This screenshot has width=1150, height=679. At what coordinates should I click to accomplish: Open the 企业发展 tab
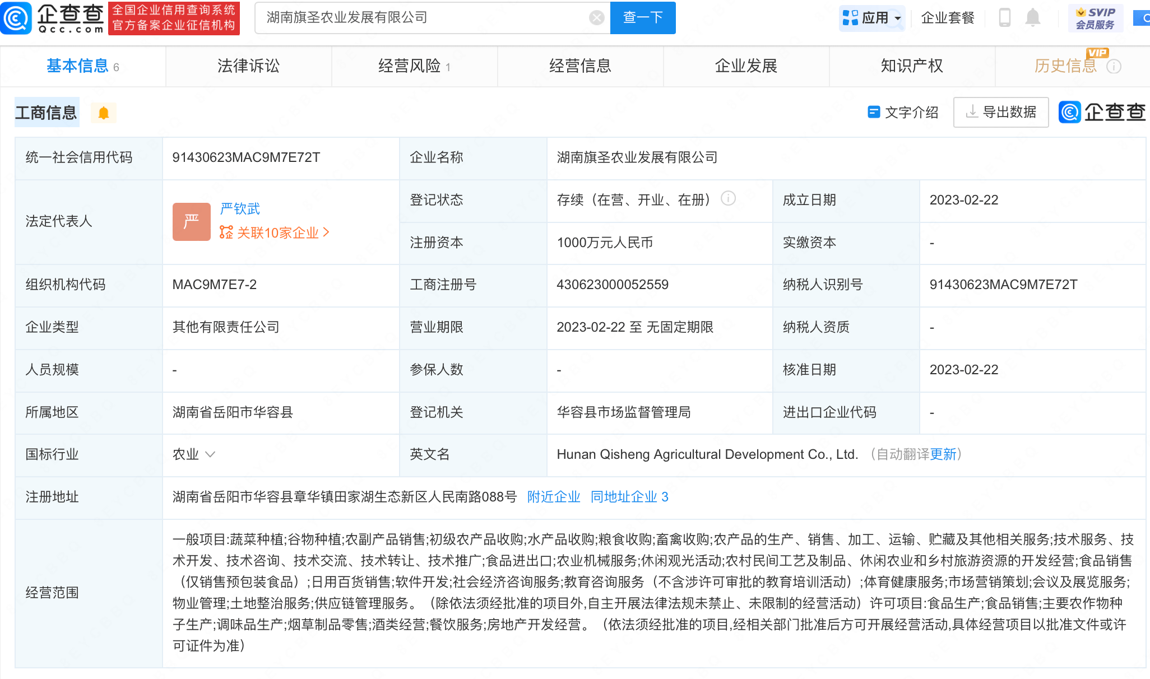pyautogui.click(x=746, y=66)
